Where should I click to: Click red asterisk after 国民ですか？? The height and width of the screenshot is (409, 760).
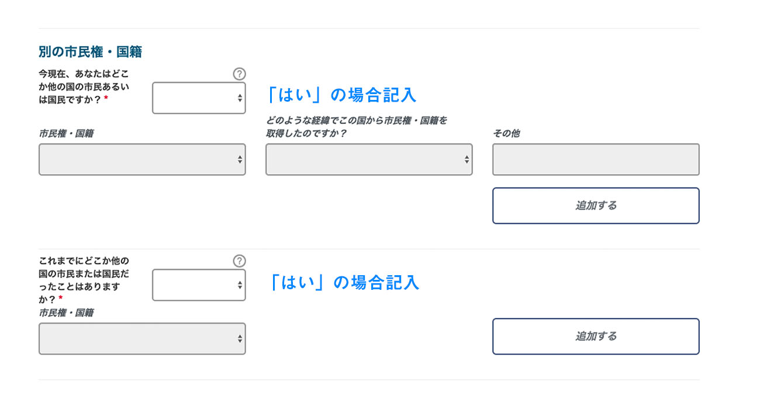pyautogui.click(x=106, y=99)
